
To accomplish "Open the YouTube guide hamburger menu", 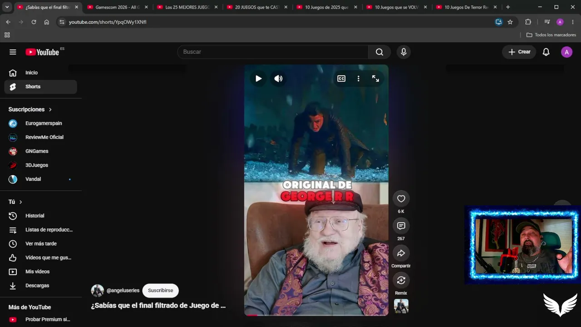I will (13, 52).
